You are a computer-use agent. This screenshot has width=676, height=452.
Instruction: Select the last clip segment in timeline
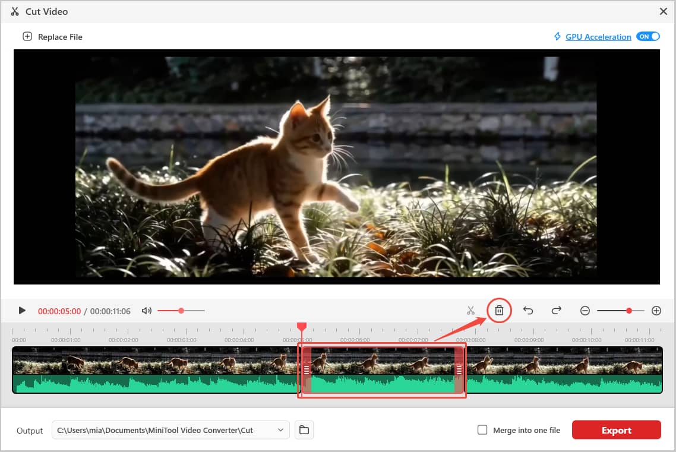coord(564,369)
